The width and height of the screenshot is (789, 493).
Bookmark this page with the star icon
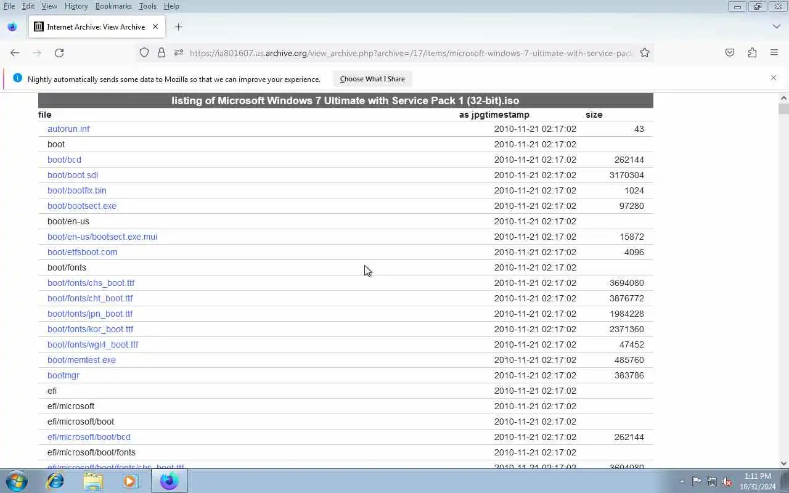(645, 53)
